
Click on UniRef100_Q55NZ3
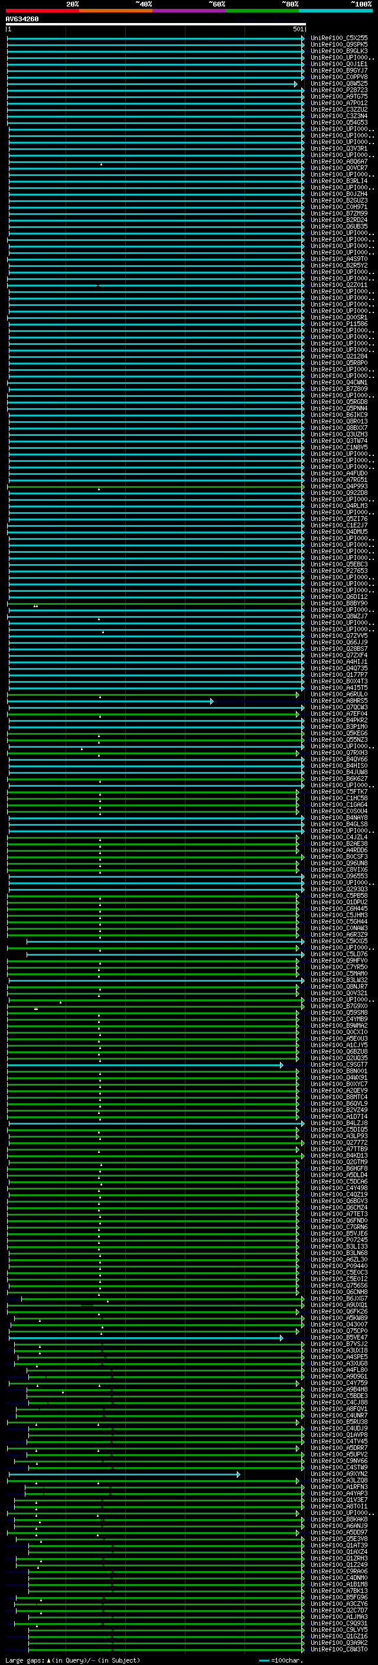pyautogui.click(x=339, y=739)
